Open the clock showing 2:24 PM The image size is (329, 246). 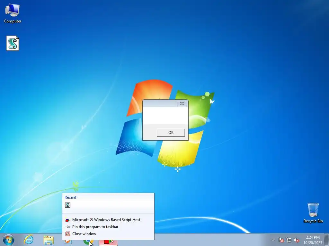313,240
